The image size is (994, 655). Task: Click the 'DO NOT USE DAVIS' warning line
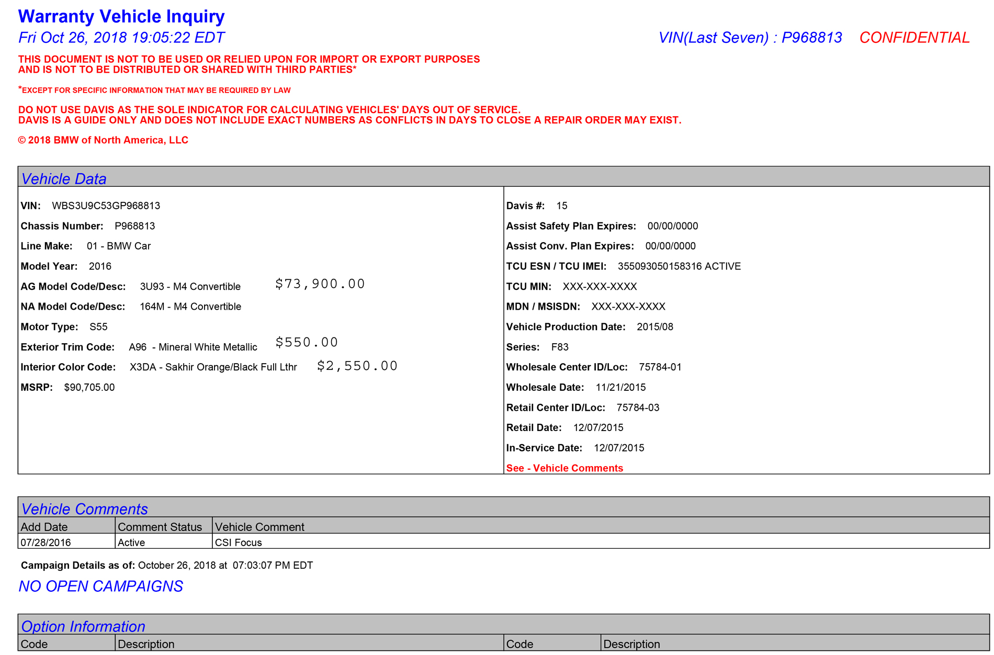click(x=269, y=110)
